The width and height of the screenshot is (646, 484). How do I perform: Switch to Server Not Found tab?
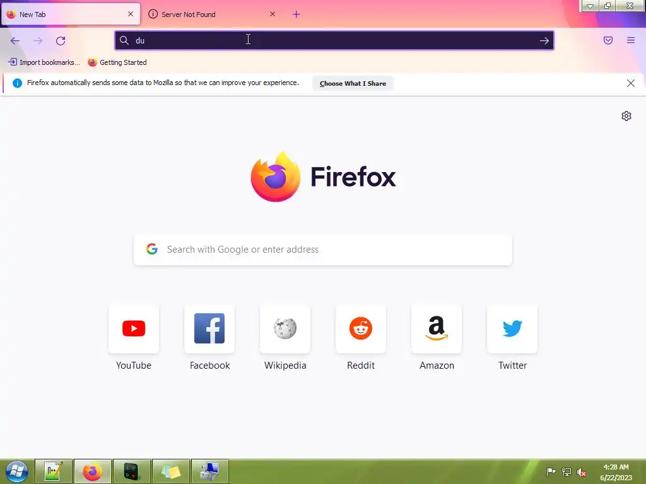tap(211, 14)
